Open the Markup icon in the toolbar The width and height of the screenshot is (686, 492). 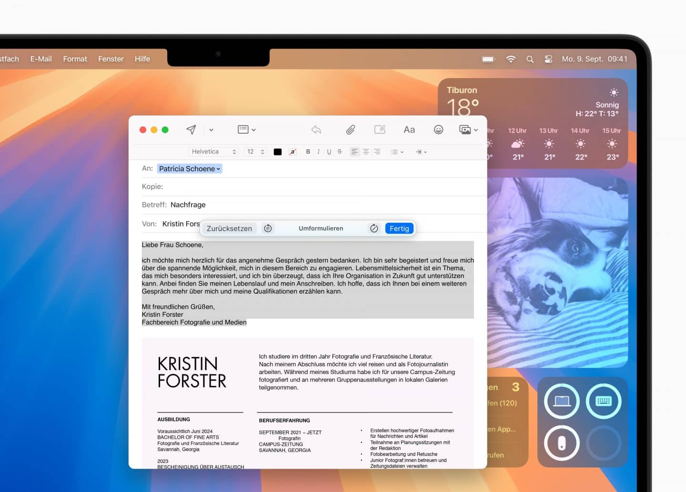coord(380,129)
